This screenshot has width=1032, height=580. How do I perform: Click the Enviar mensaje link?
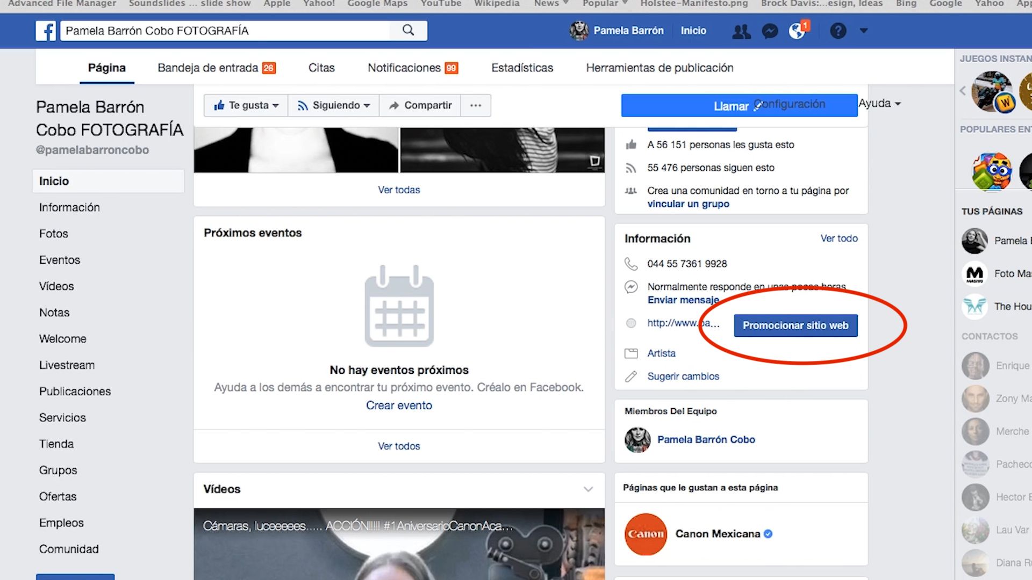683,300
